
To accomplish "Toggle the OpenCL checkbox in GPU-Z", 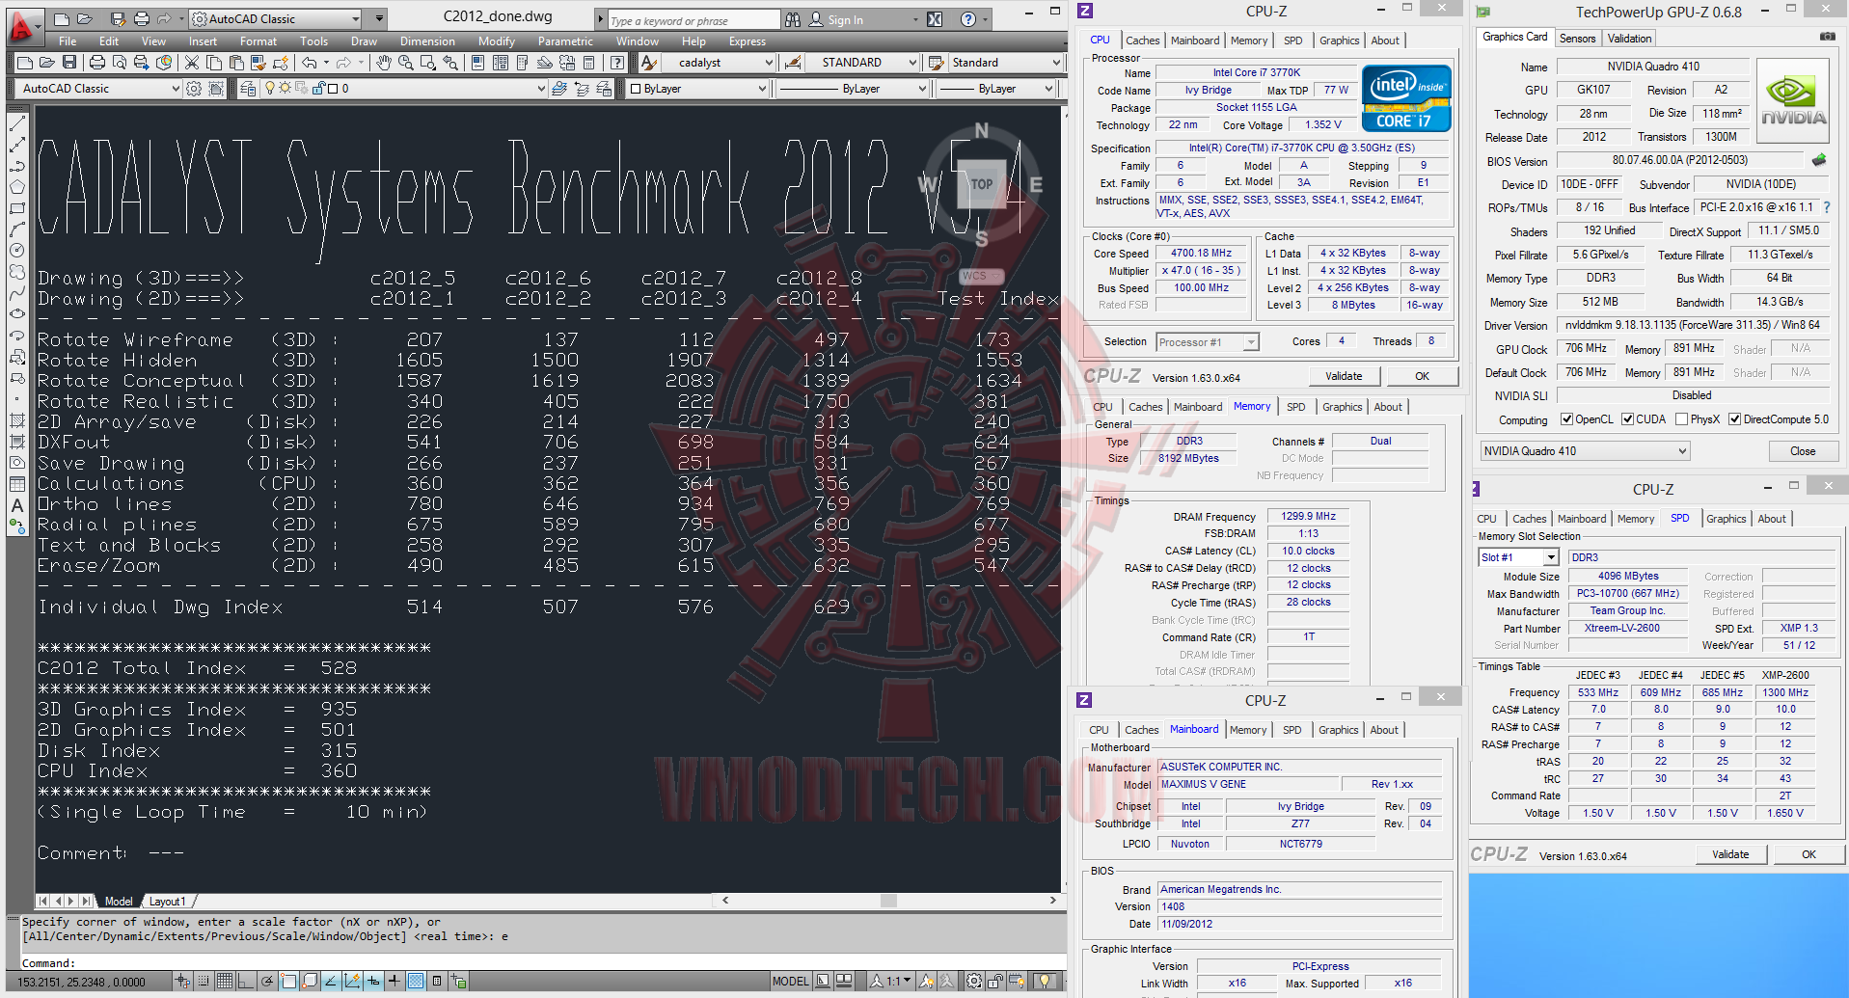I will coord(1566,419).
